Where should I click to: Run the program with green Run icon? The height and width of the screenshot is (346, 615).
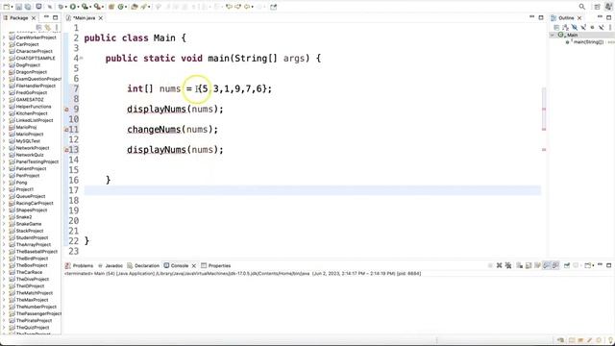pyautogui.click(x=73, y=7)
